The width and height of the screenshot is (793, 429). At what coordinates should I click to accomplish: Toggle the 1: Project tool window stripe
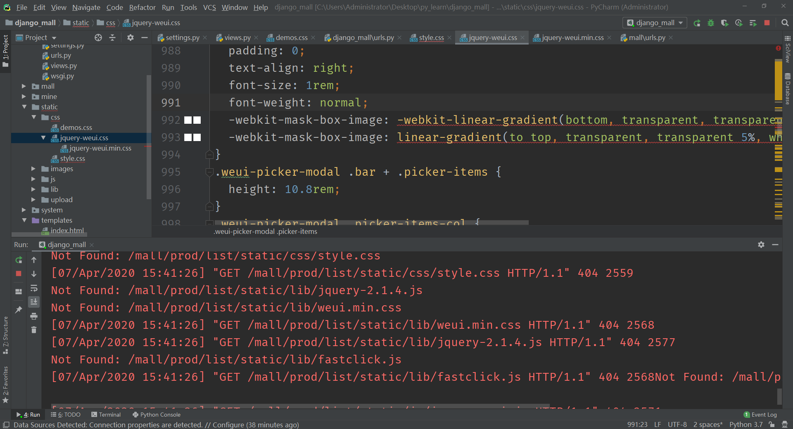[x=5, y=51]
